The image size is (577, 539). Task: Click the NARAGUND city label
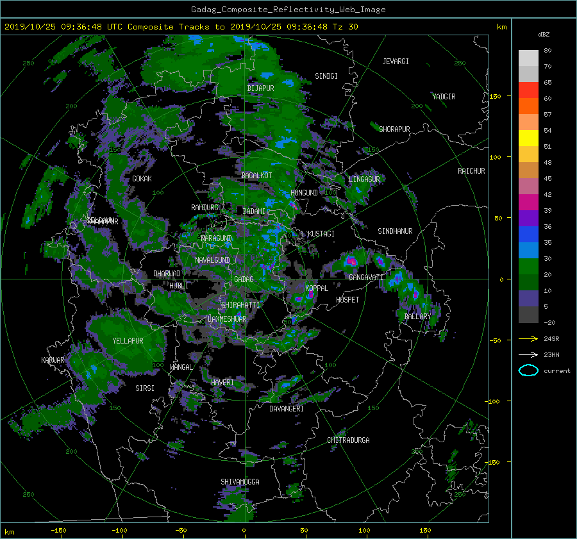[x=217, y=238]
